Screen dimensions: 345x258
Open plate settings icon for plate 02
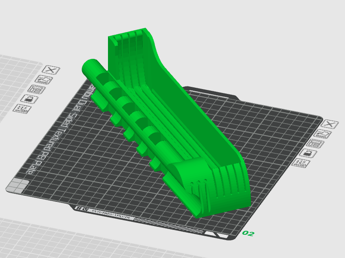(x=302, y=163)
